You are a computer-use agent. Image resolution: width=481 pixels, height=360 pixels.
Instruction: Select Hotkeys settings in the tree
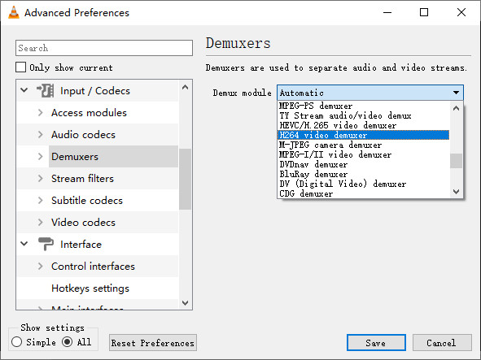coord(90,288)
